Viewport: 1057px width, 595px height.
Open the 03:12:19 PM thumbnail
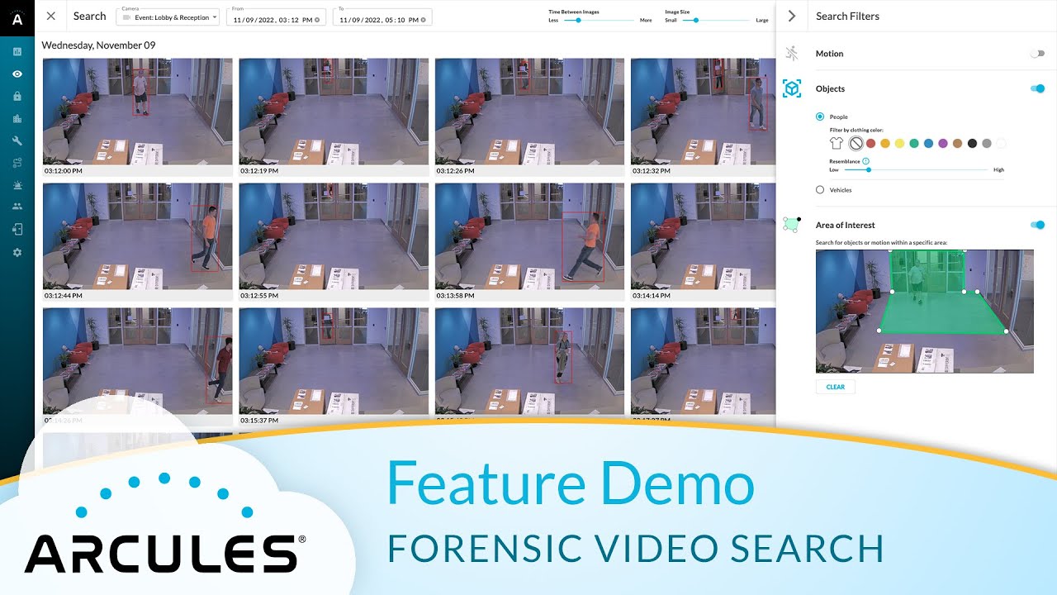pos(334,112)
